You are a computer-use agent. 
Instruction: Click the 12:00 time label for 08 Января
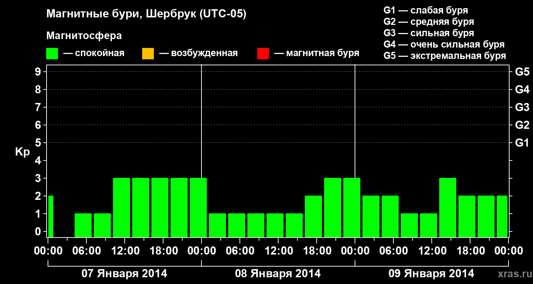[278, 251]
